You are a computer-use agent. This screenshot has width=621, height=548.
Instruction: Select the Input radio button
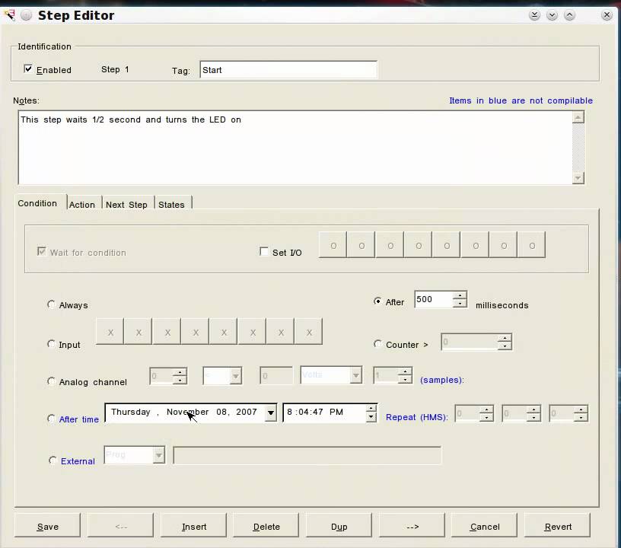coord(51,344)
